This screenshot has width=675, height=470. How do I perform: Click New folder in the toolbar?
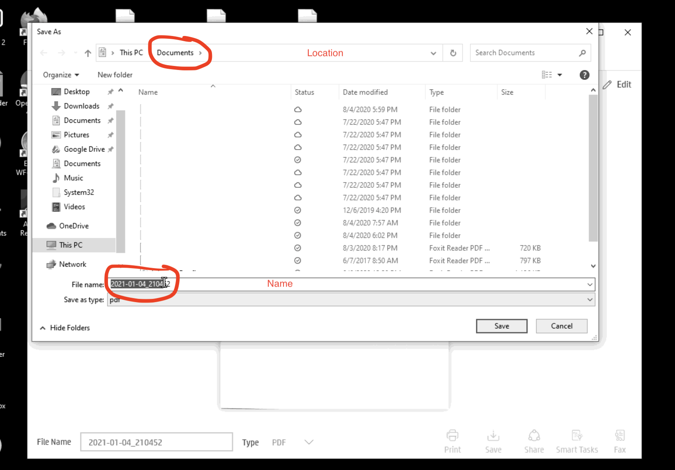pyautogui.click(x=115, y=75)
